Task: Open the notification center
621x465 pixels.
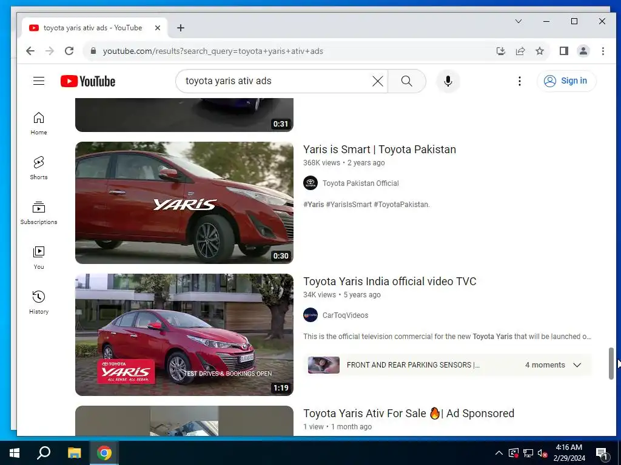Action: 602,453
